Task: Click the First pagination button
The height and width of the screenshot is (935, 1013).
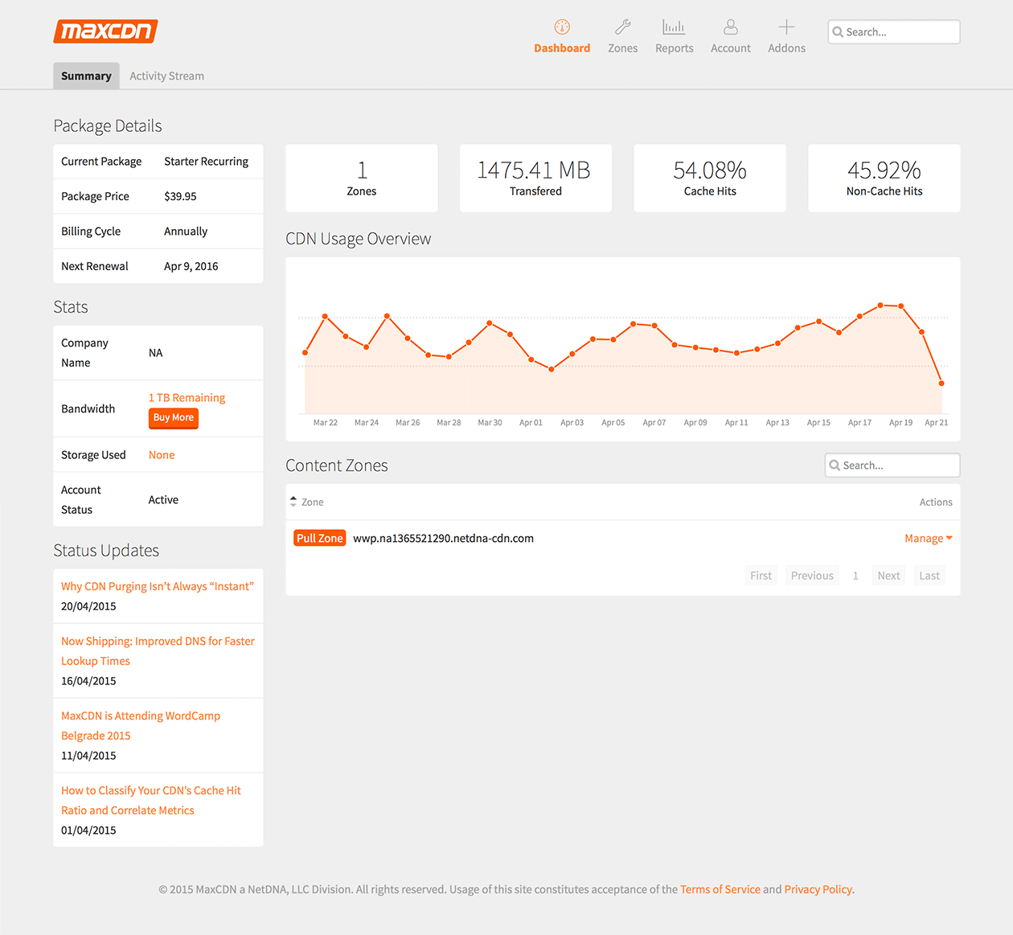Action: click(x=761, y=576)
